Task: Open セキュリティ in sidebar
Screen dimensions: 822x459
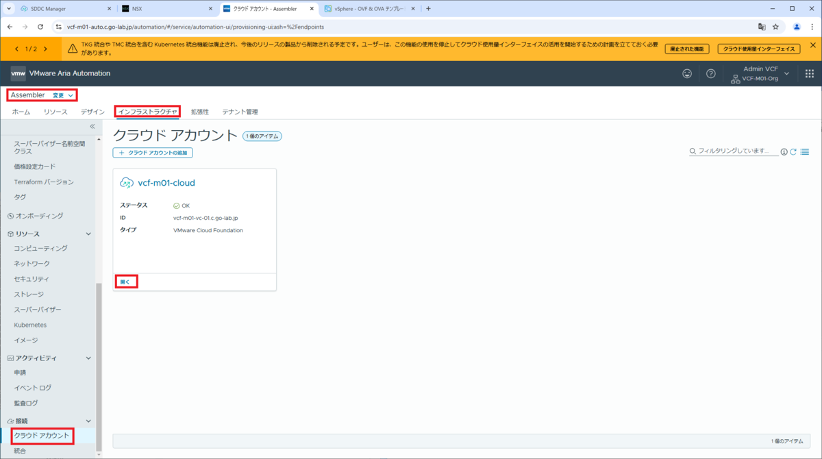Action: pyautogui.click(x=32, y=279)
